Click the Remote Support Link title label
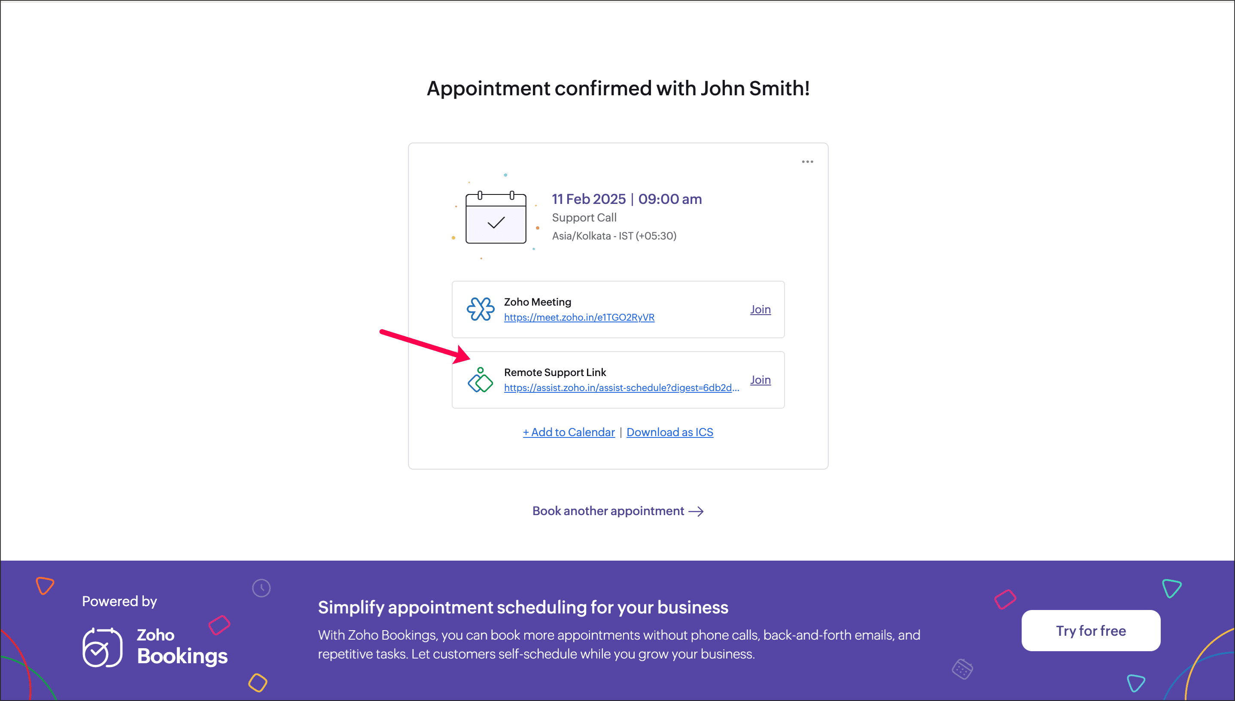 click(555, 372)
